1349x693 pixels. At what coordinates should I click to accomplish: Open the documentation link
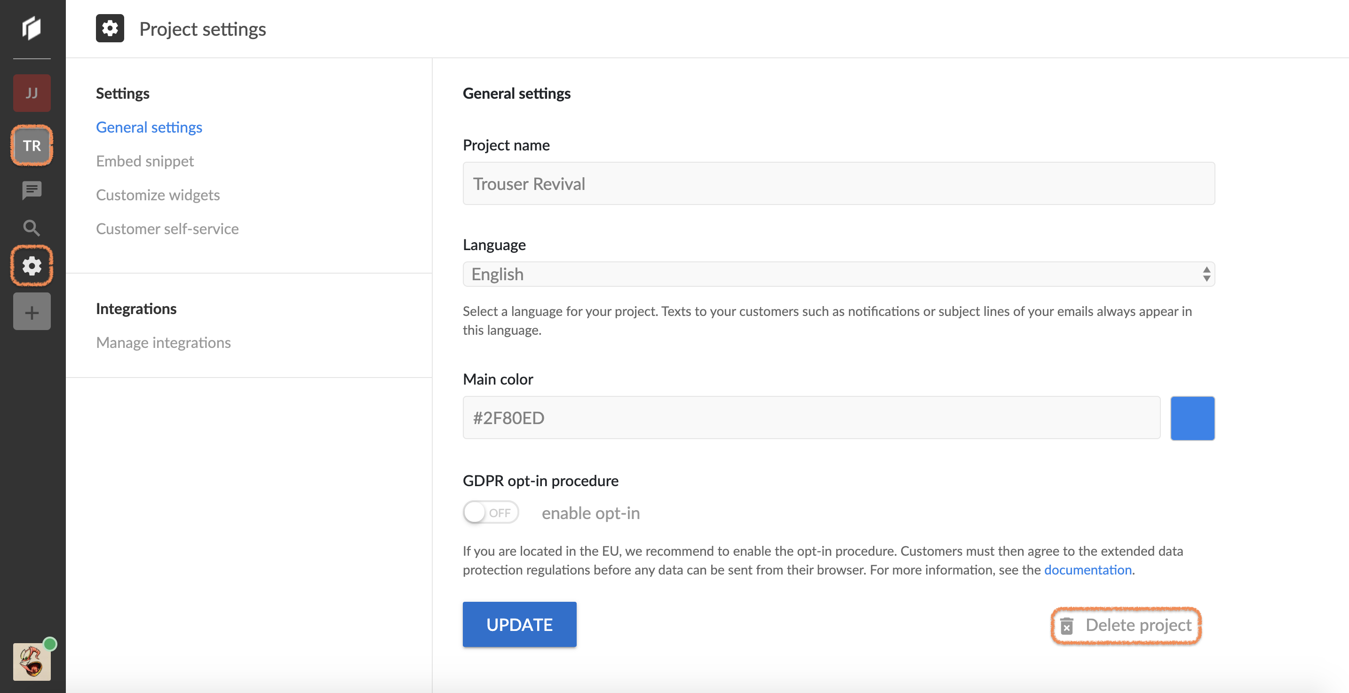coord(1087,569)
